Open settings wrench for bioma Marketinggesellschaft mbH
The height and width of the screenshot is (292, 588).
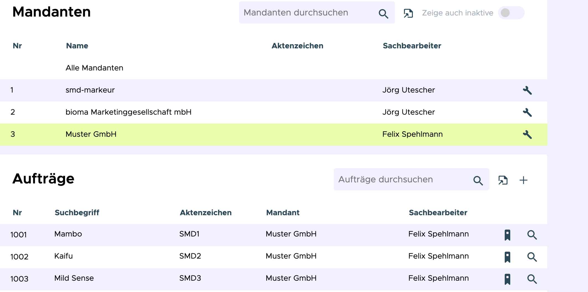[527, 112]
